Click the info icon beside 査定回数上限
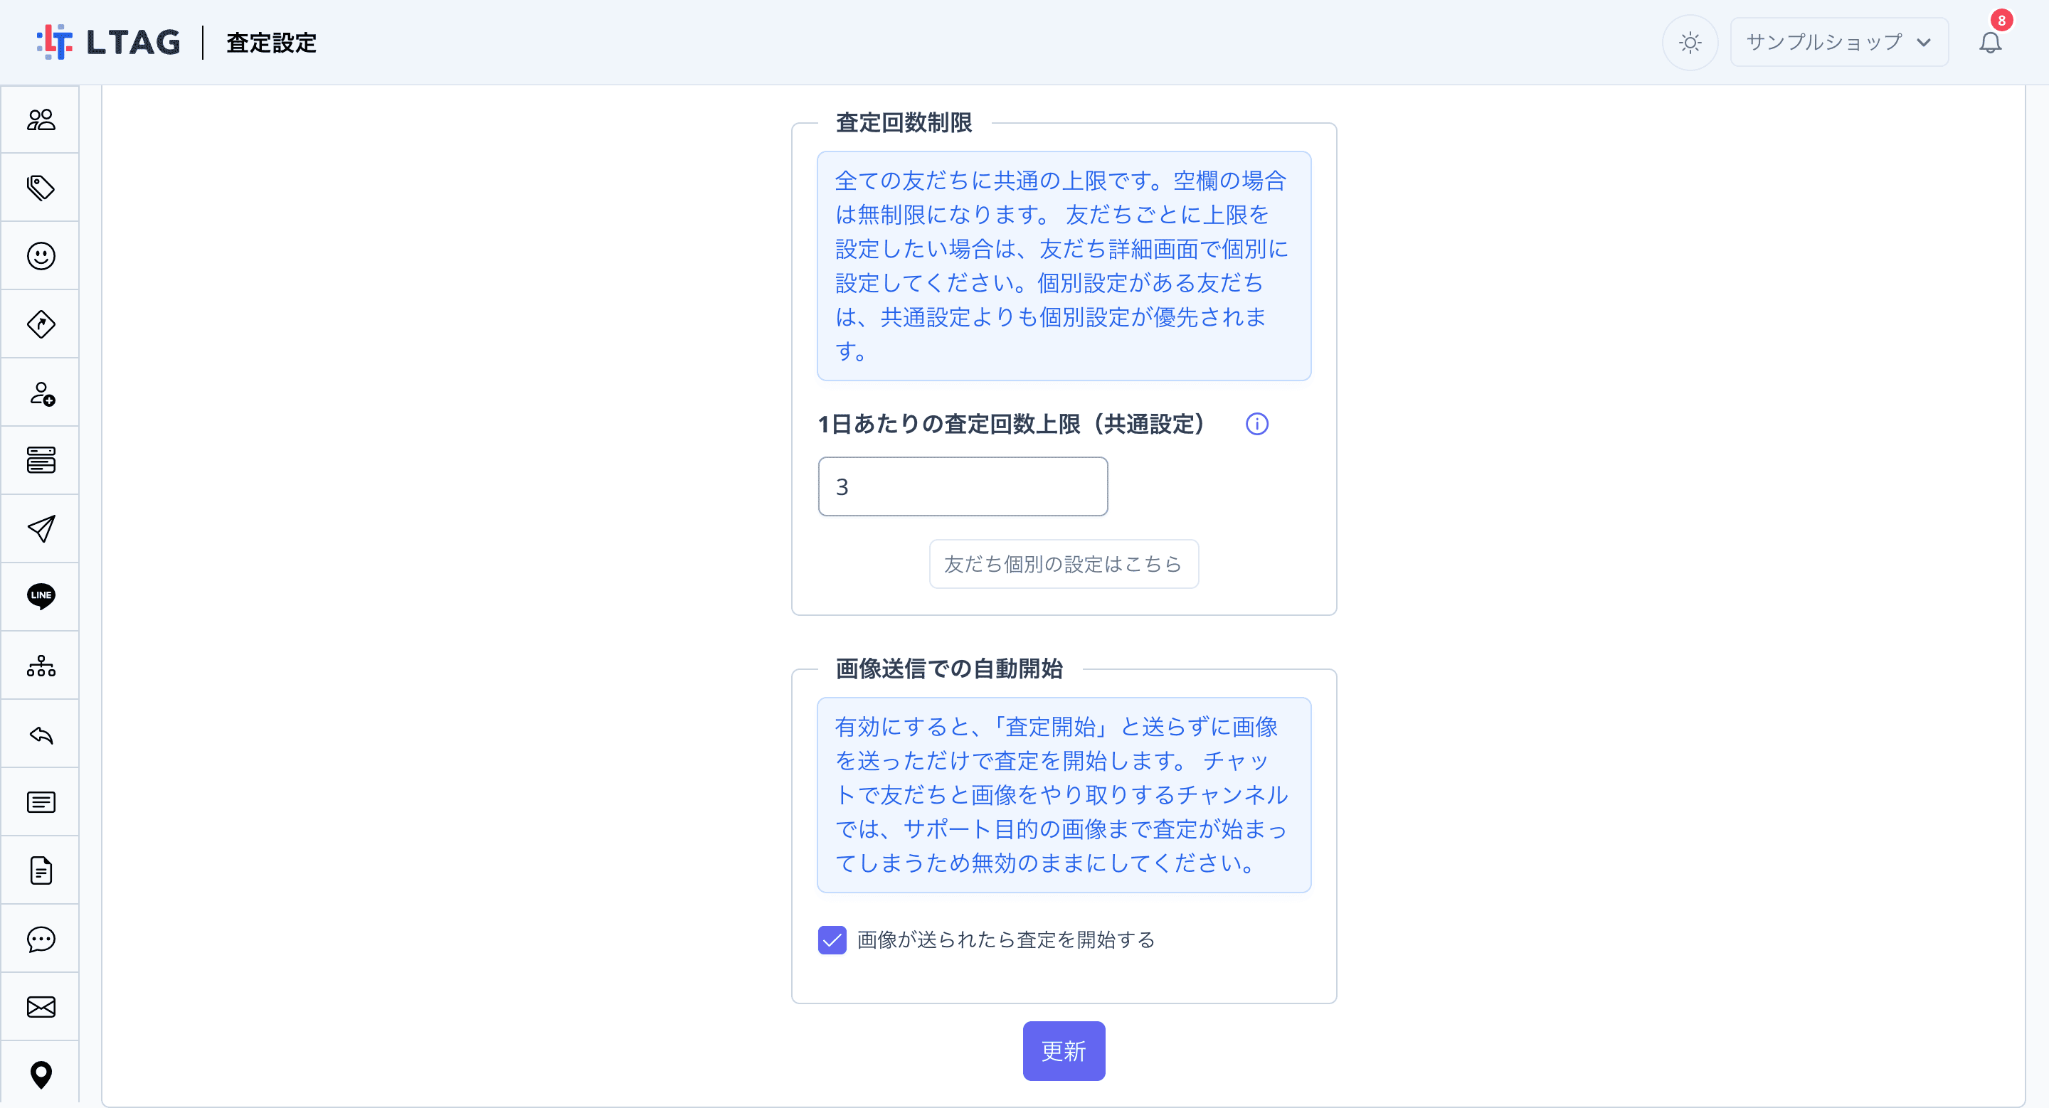The image size is (2049, 1108). 1256,424
